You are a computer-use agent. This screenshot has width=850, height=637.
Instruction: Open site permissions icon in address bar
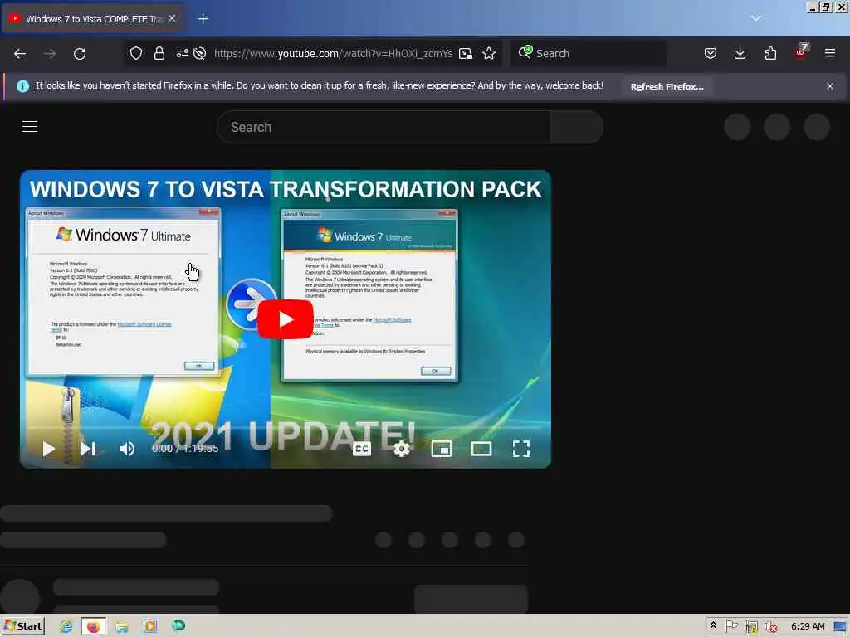182,53
